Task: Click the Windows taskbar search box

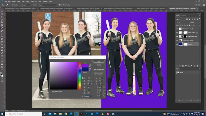Action: (24, 114)
